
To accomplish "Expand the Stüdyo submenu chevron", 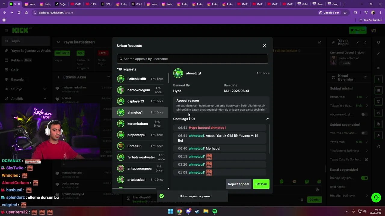I will [x=45, y=89].
